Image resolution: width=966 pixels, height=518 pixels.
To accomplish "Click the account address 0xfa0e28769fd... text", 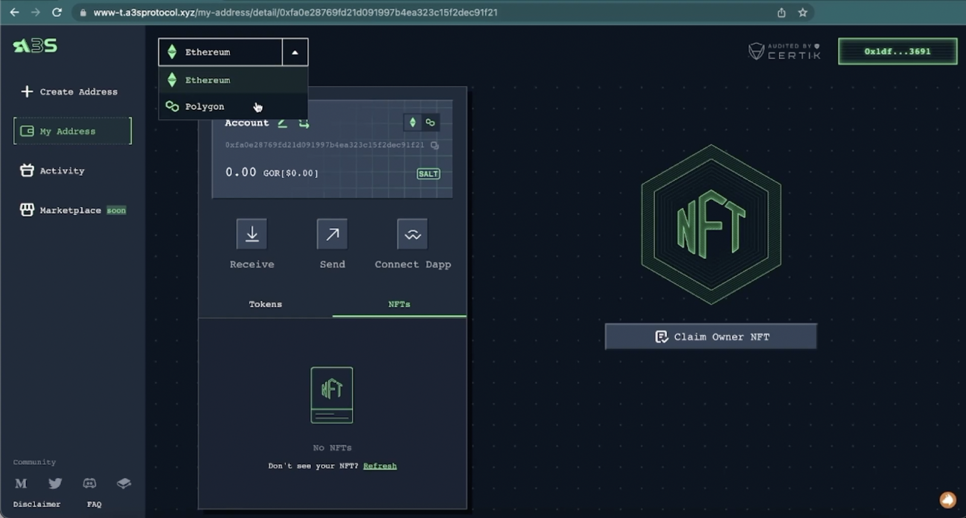I will 325,145.
